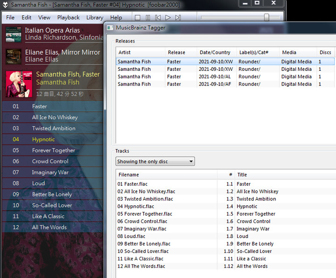Viewport: 336px width, 278px height.
Task: Sort releases by Label(s)/Cat# column header
Action: coord(258,53)
